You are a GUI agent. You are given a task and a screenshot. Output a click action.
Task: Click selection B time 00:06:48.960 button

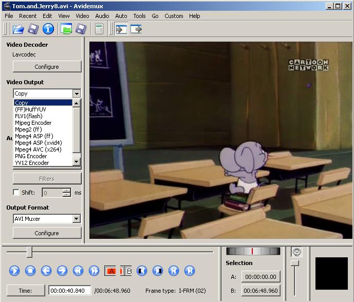(x=261, y=291)
